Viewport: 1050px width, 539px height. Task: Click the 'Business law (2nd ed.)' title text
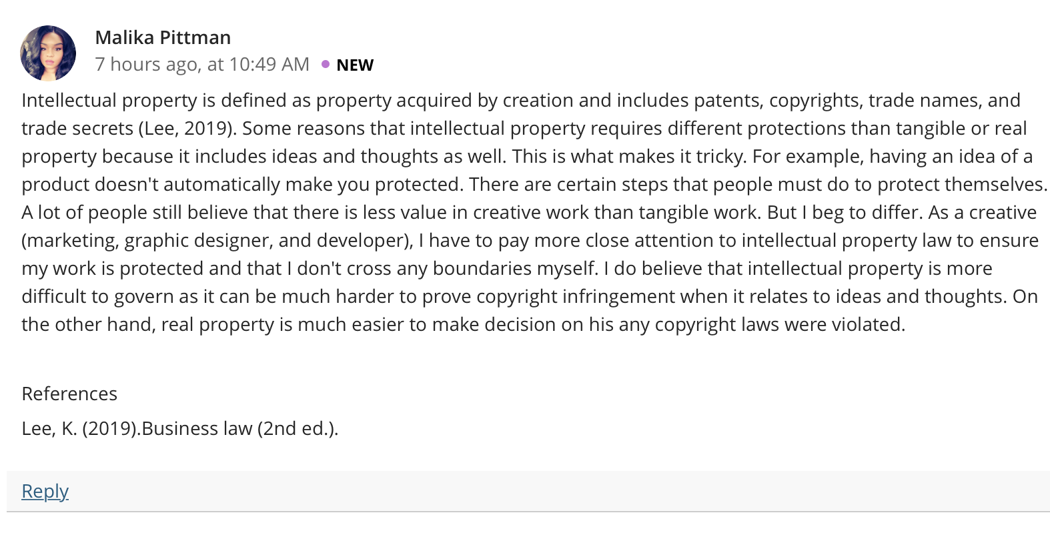(x=240, y=428)
